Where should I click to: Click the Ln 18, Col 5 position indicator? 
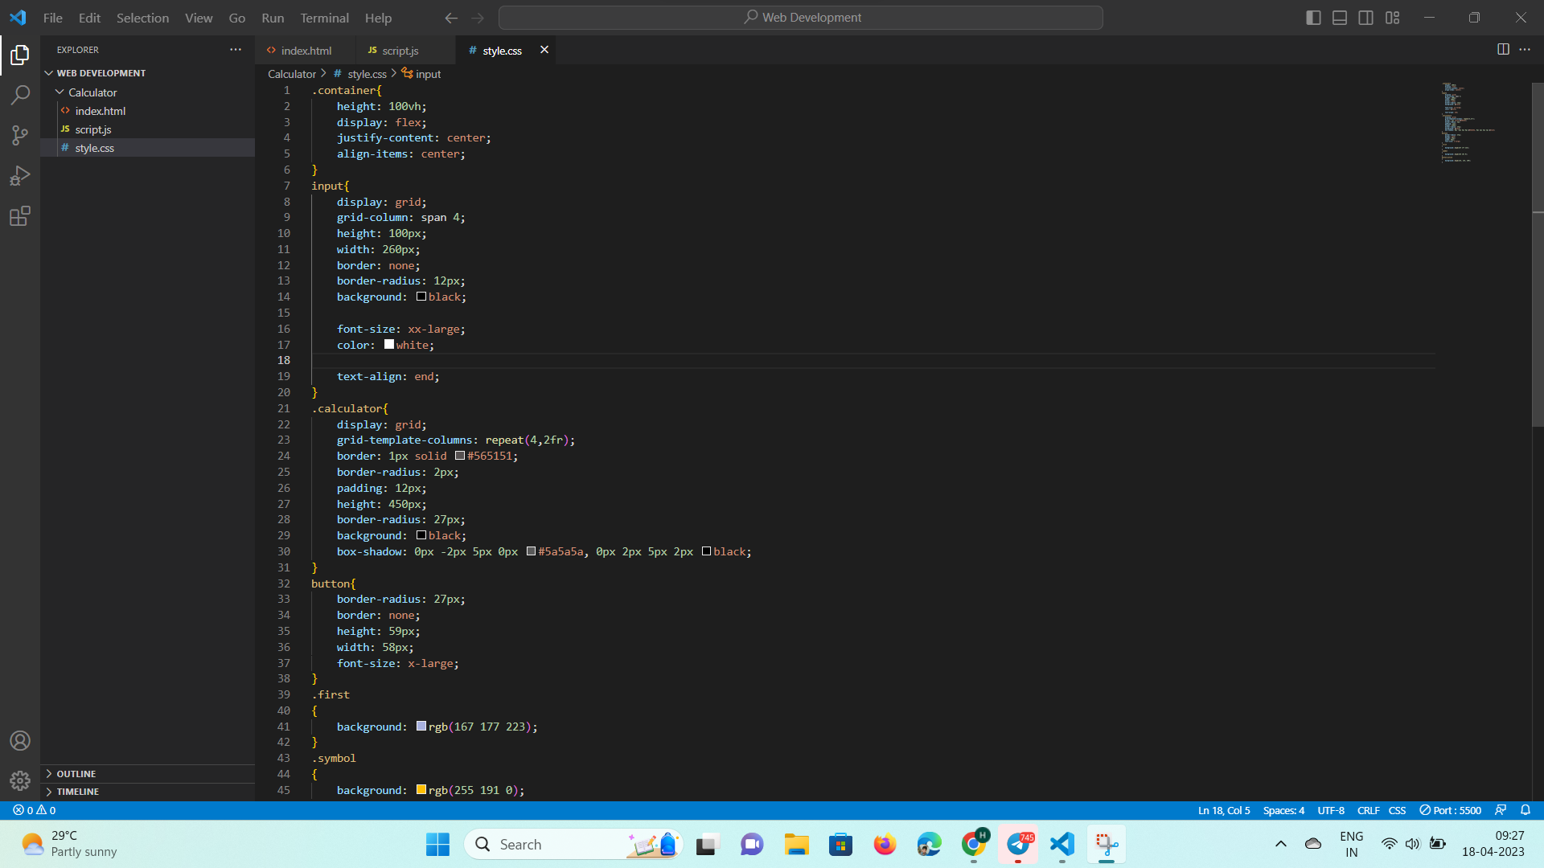(x=1224, y=810)
